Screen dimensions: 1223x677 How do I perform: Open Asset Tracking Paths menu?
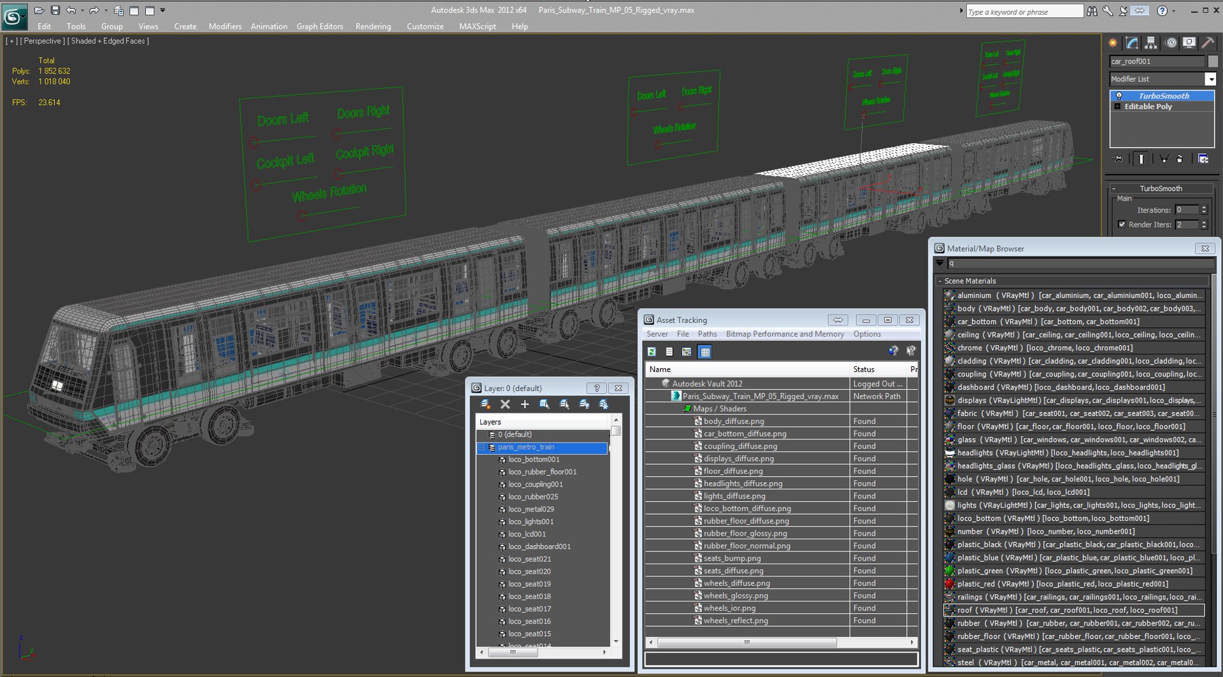(707, 334)
